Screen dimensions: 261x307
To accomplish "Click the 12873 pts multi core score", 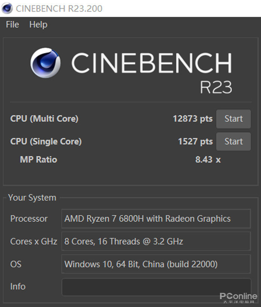I will click(x=192, y=119).
